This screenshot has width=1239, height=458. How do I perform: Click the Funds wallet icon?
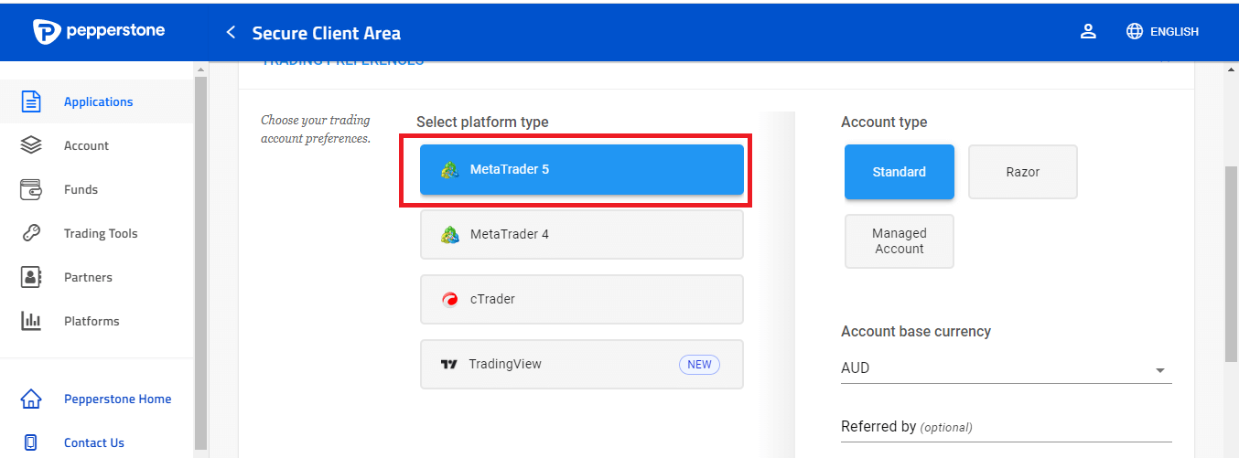[31, 189]
